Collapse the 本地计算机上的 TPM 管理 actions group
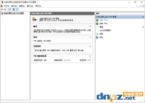This screenshot has width=145, height=103. [143, 17]
